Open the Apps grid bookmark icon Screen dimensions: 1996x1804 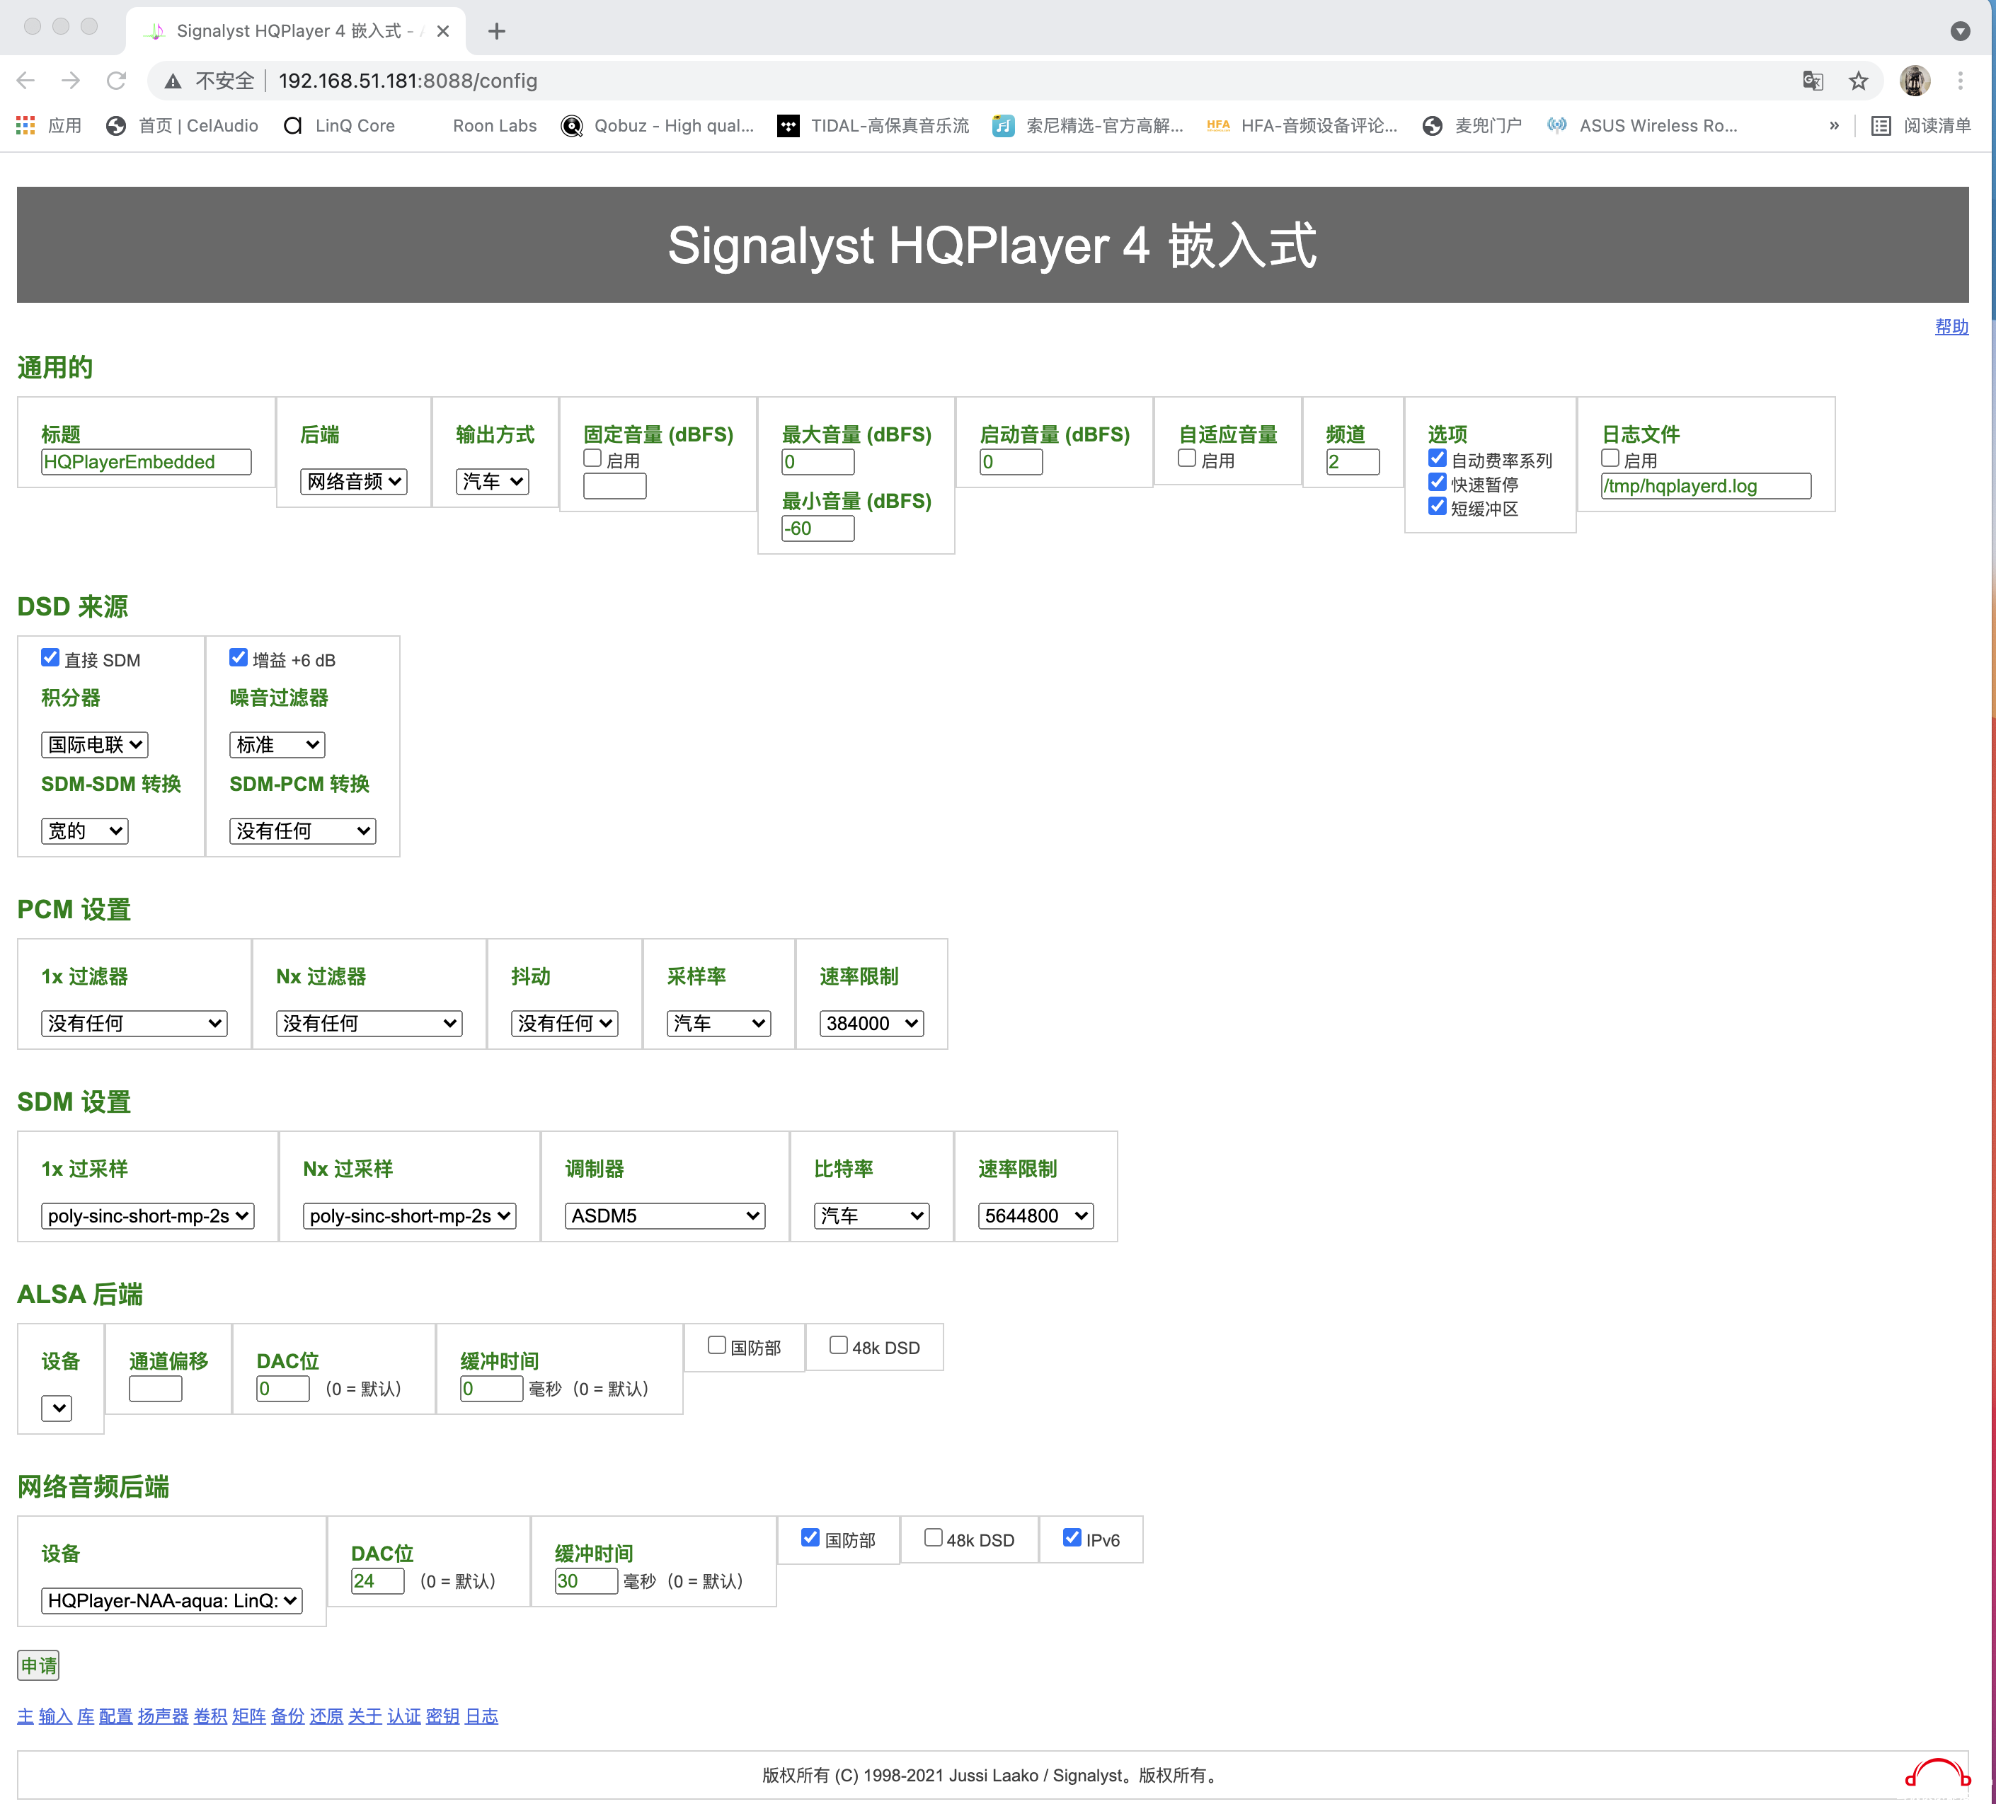pos(25,126)
